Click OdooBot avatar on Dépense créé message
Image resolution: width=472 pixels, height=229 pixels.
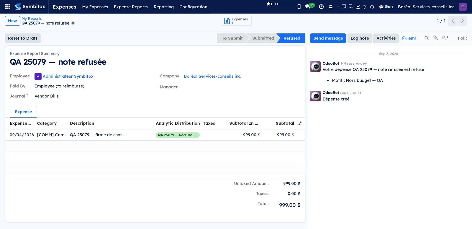[x=315, y=96]
